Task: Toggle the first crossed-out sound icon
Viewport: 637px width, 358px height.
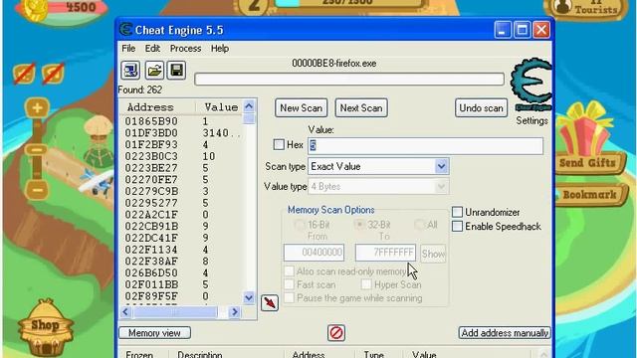Action: [24, 74]
